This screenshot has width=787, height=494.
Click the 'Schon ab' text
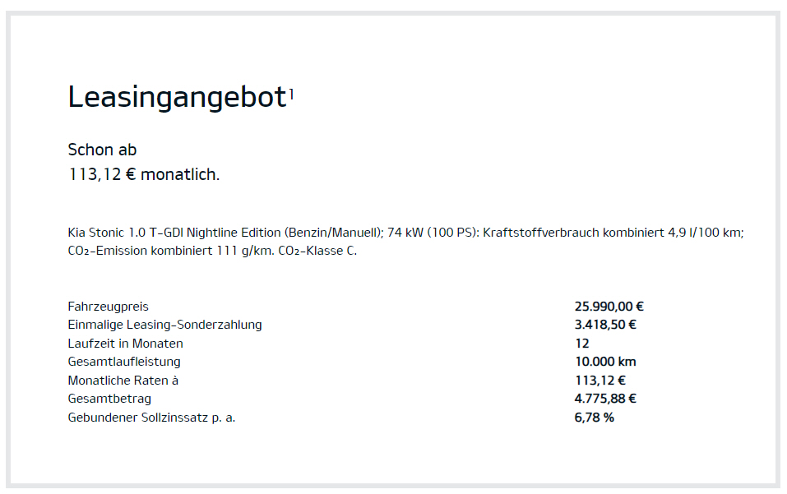[x=102, y=150]
